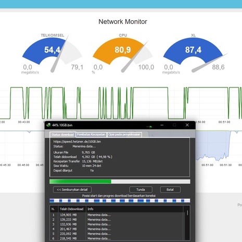
Task: Click the Sembunyikan detail button
Action: click(x=72, y=189)
